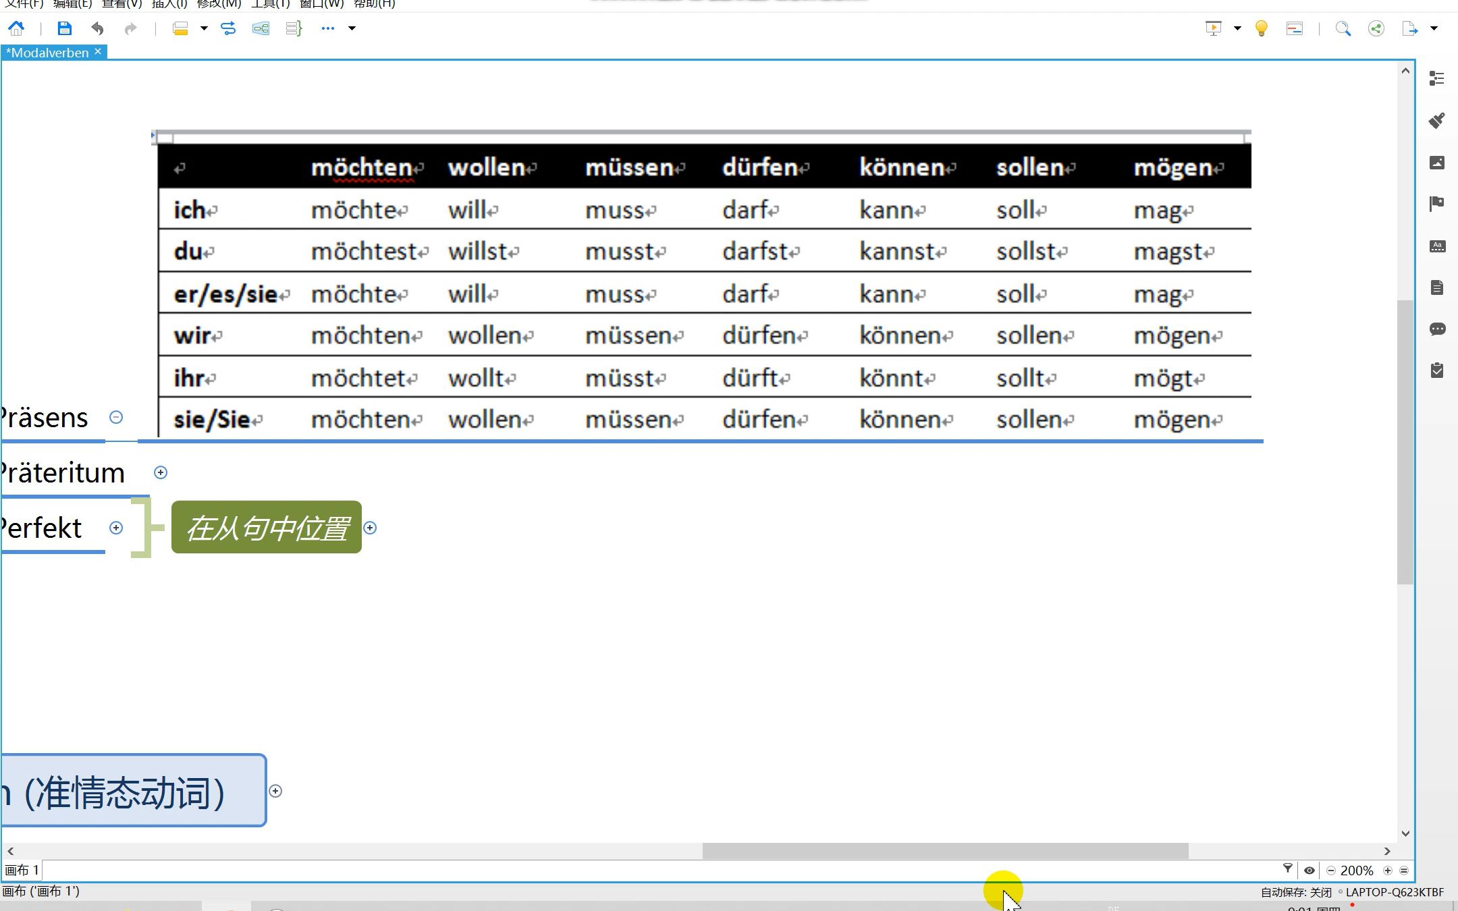Viewport: 1458px width, 911px height.
Task: Click the scroll up arrow of the canvas
Action: point(1405,71)
